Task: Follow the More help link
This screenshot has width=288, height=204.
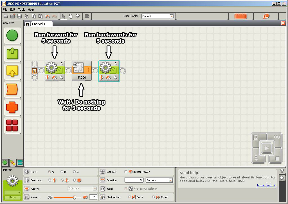Action: coord(266,185)
